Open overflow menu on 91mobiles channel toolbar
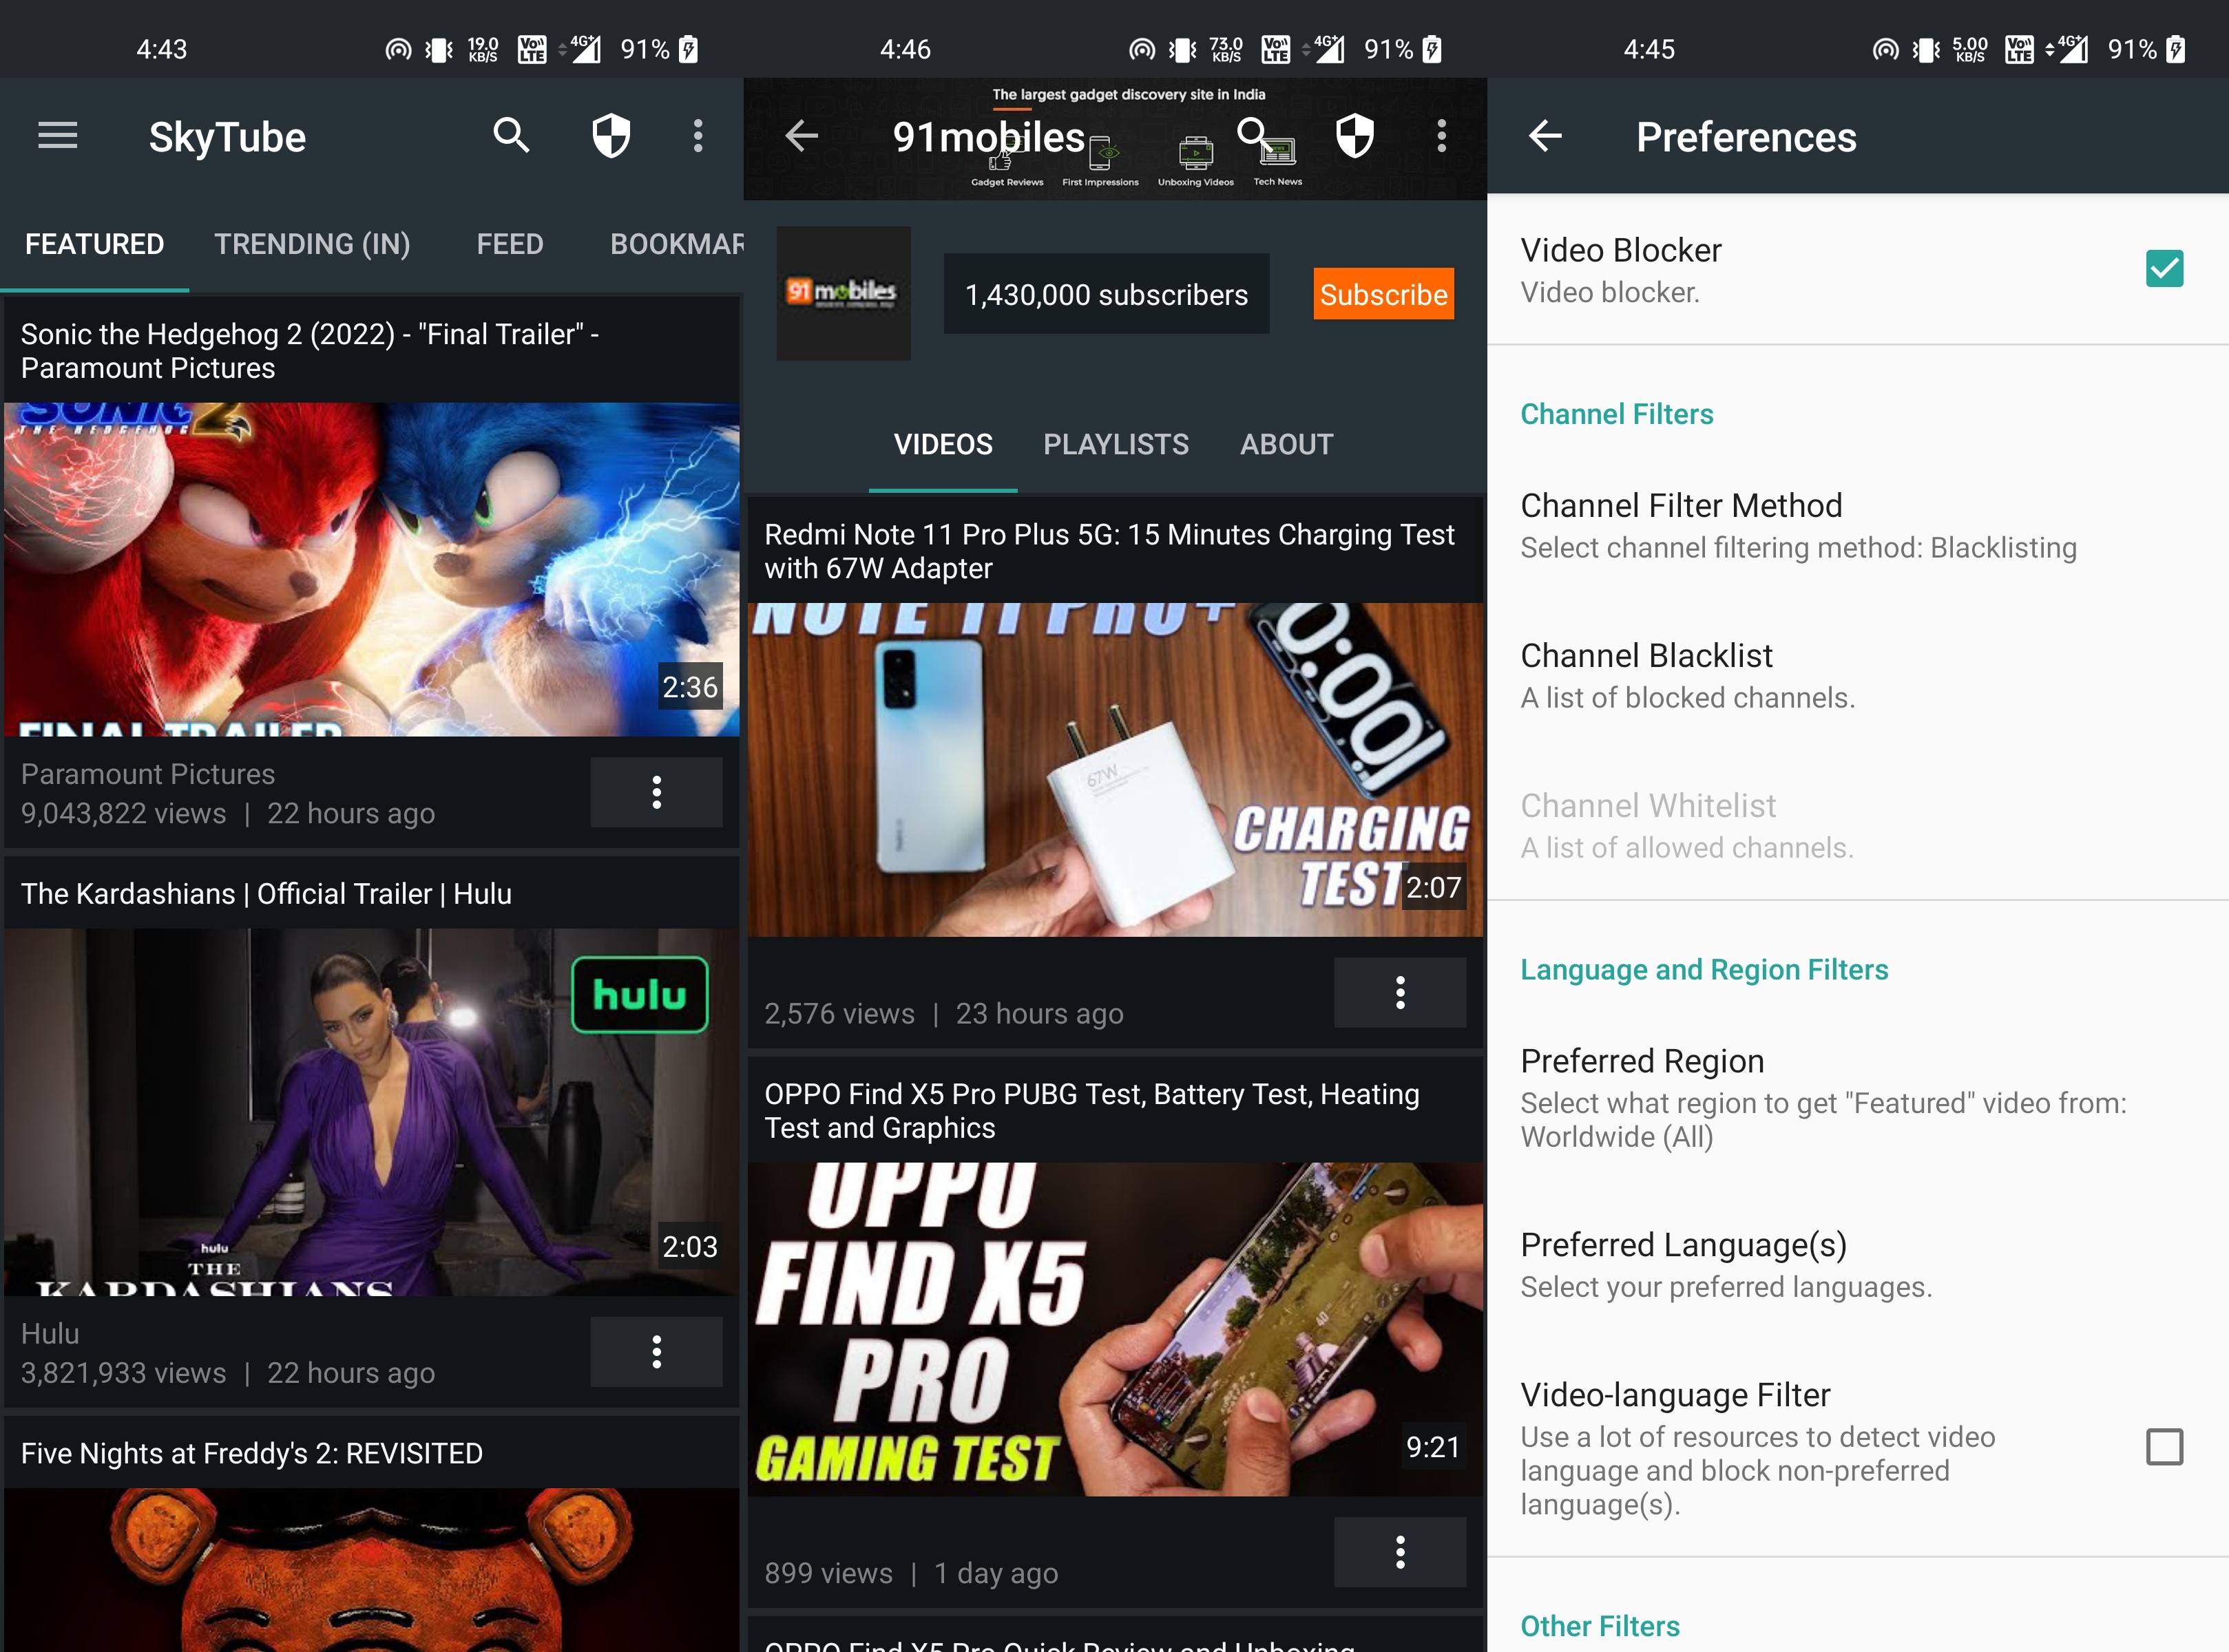The width and height of the screenshot is (2229, 1652). point(1442,135)
